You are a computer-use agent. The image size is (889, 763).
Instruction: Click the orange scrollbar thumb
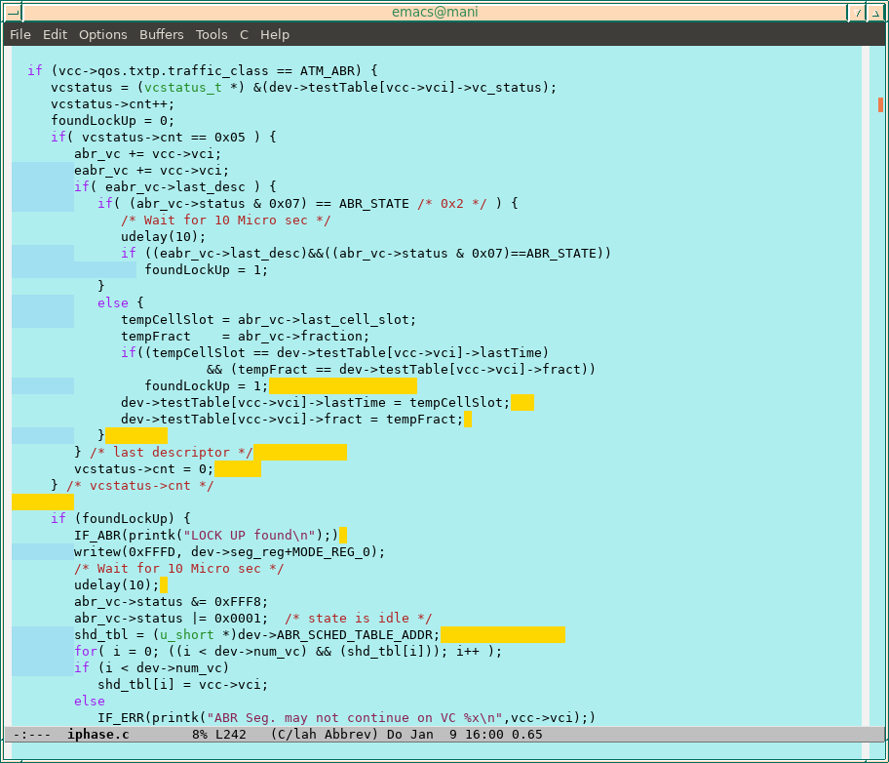(x=880, y=104)
